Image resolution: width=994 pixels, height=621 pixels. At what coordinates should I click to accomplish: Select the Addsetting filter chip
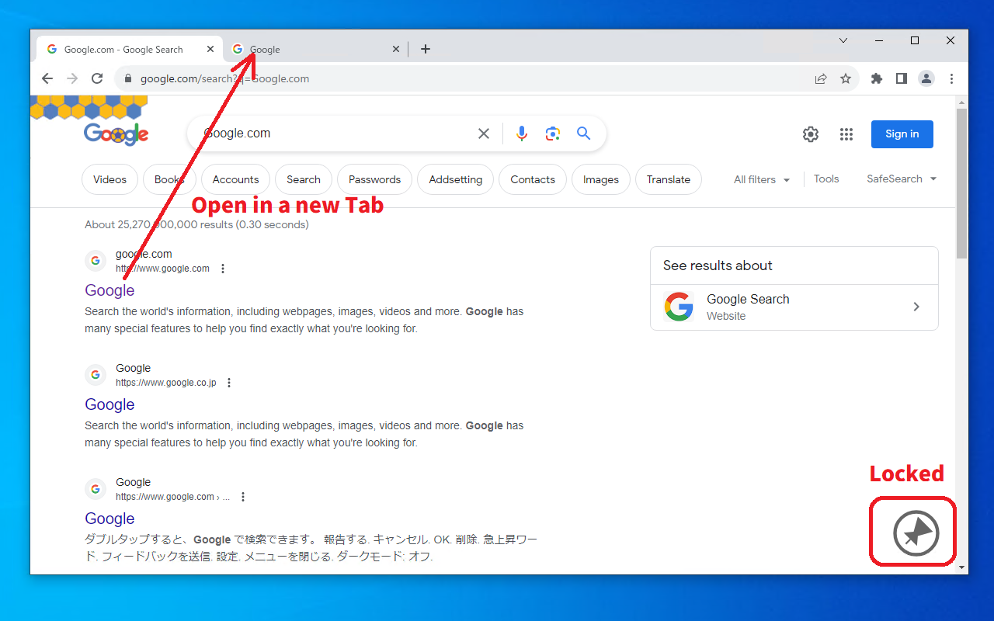tap(456, 179)
